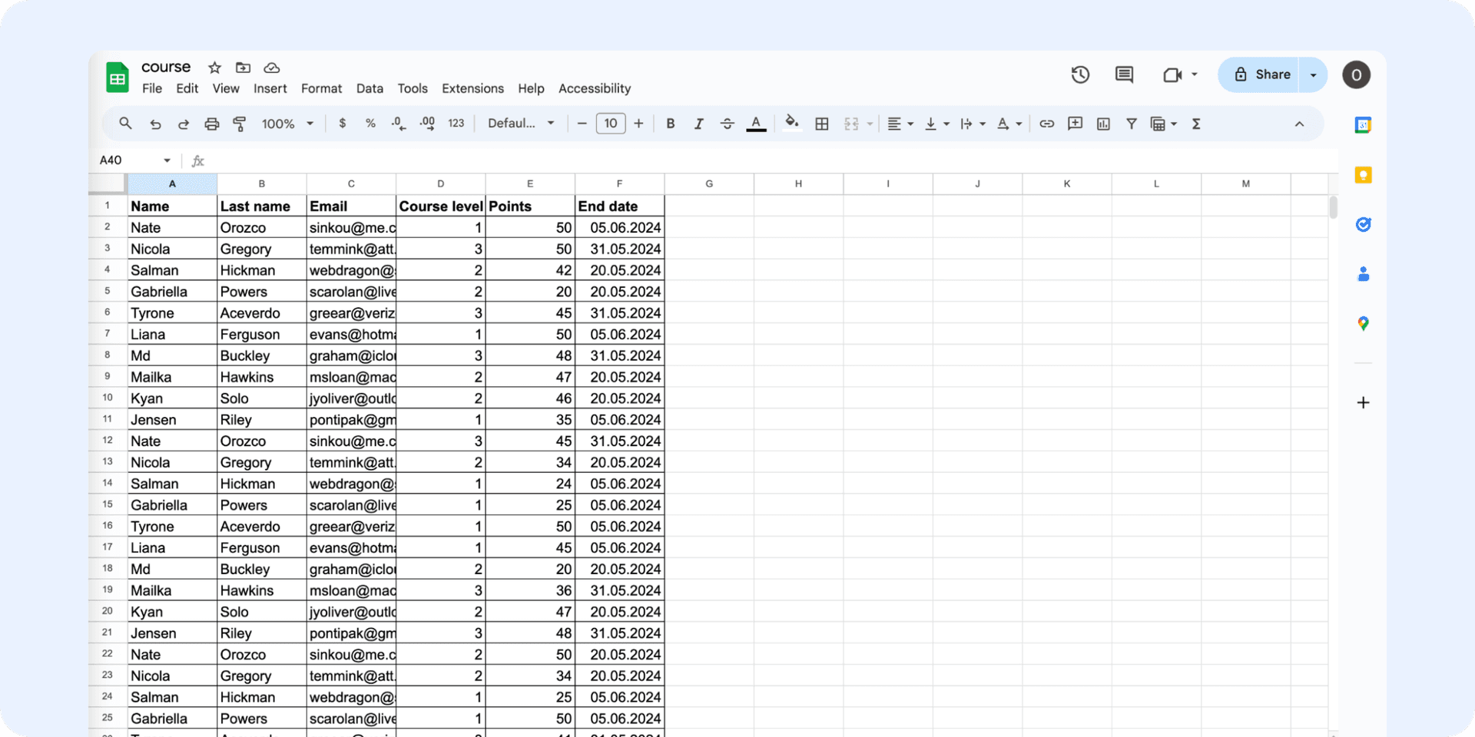Click the paint format roller icon
The width and height of the screenshot is (1475, 737).
pyautogui.click(x=240, y=124)
